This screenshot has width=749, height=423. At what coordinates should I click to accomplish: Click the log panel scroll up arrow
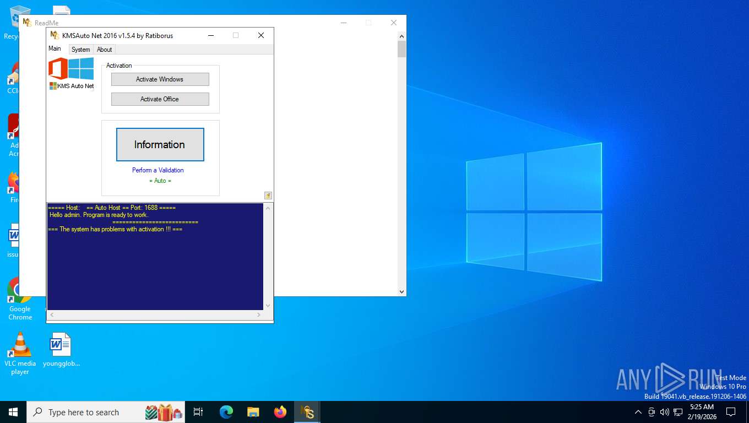tap(268, 208)
